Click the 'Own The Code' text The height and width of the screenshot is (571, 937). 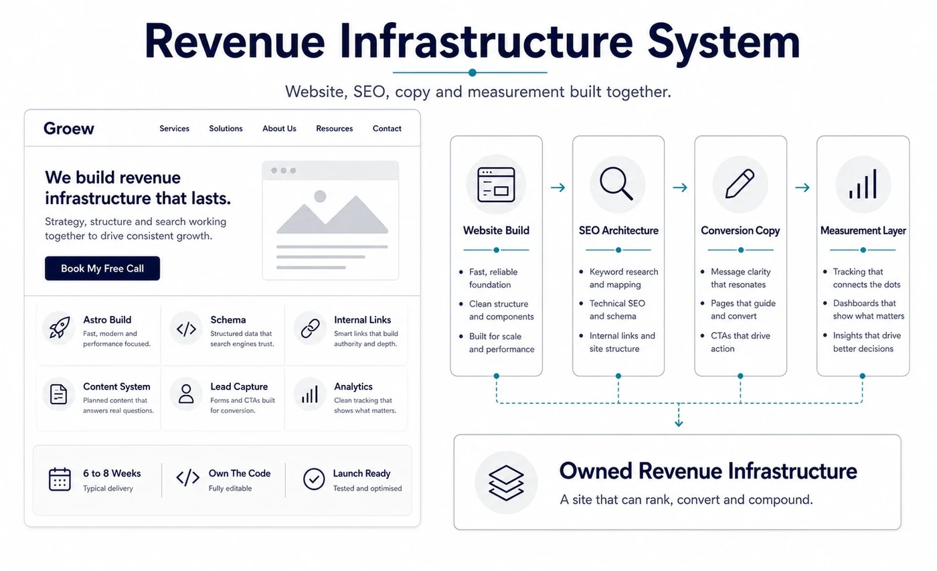point(240,473)
